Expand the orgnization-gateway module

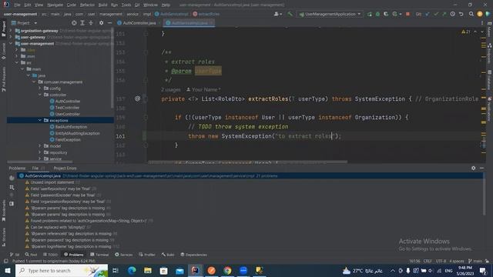(x=11, y=31)
